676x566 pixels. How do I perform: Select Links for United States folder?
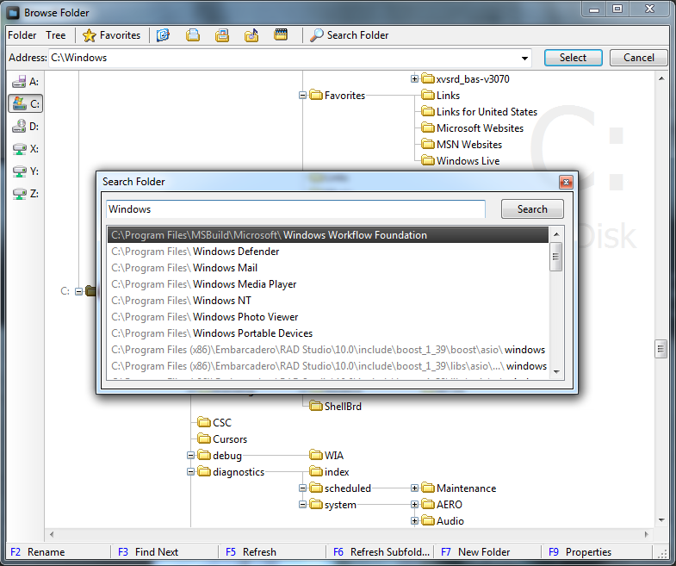tap(480, 112)
